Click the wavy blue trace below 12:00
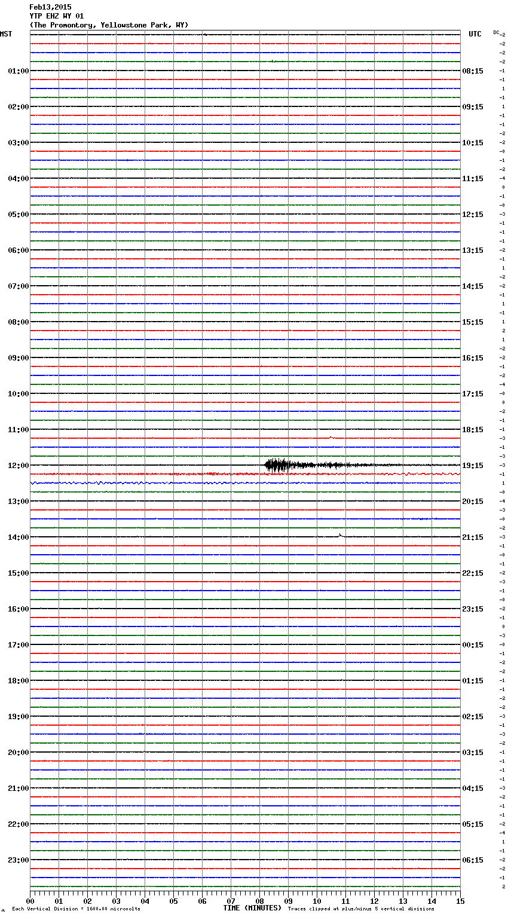This screenshot has width=508, height=917. [x=245, y=482]
